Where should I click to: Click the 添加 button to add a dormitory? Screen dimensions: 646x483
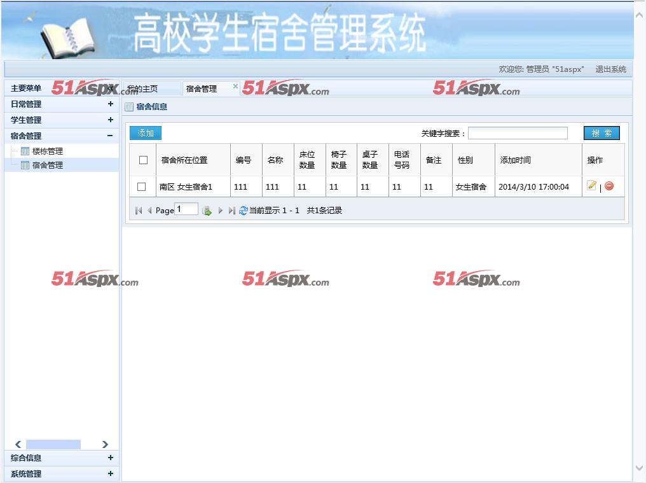coord(146,133)
